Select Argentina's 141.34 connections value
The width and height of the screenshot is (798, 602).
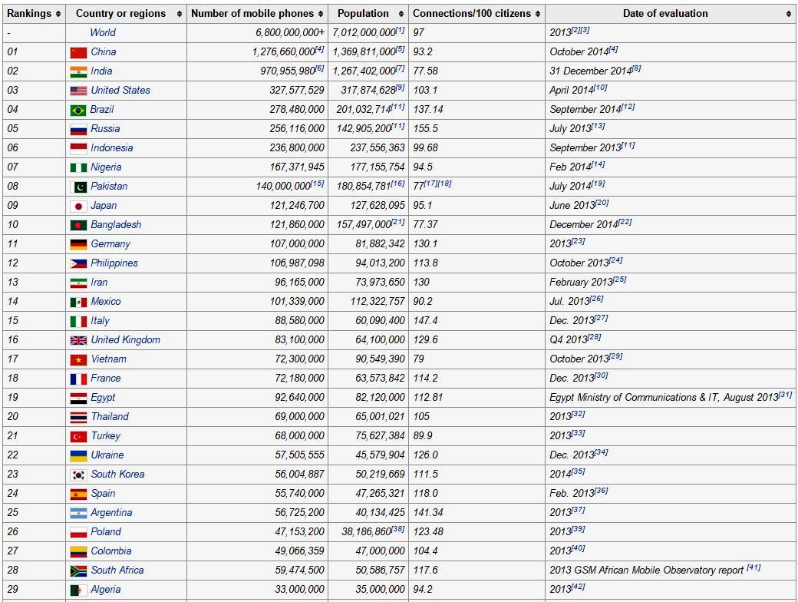(x=428, y=513)
